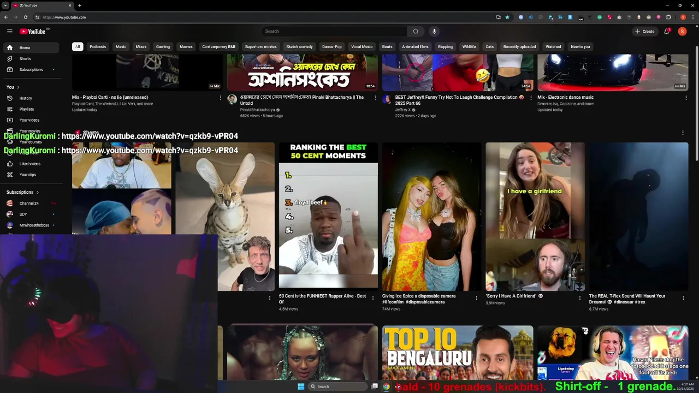This screenshot has height=393, width=699.
Task: Open Playlists in sidebar
Action: [x=30, y=109]
